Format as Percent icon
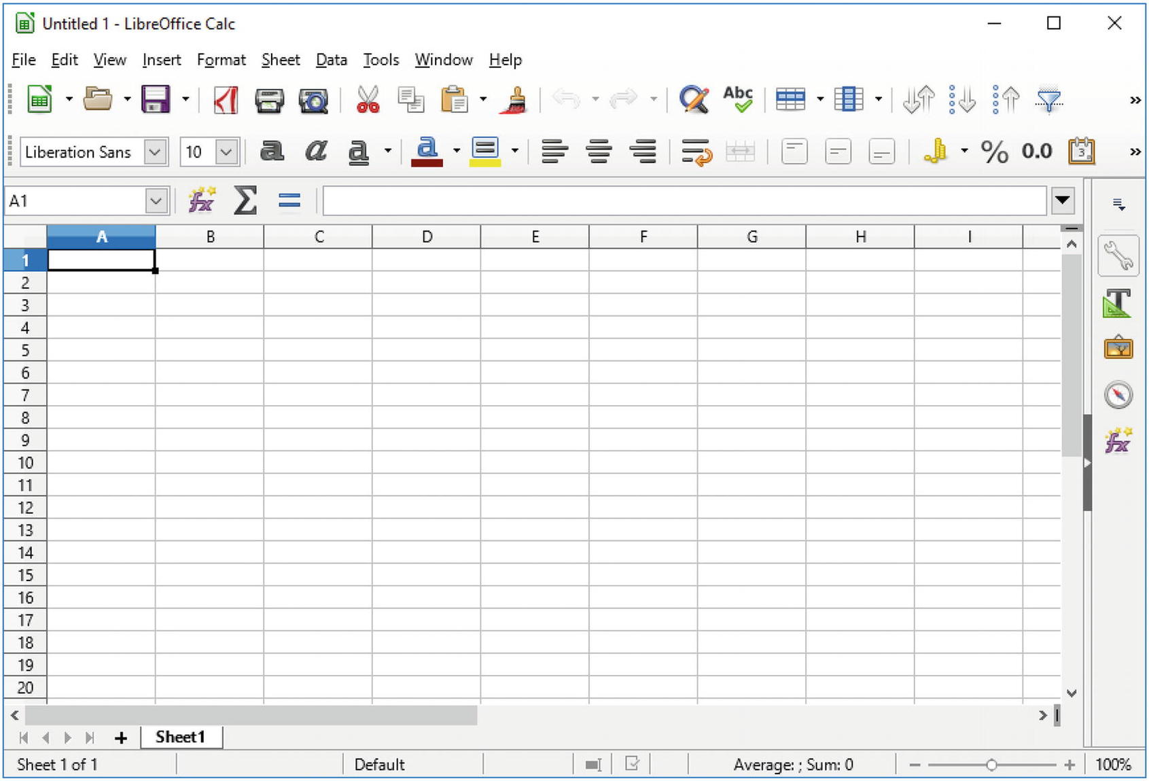The height and width of the screenshot is (781, 1149). click(994, 152)
